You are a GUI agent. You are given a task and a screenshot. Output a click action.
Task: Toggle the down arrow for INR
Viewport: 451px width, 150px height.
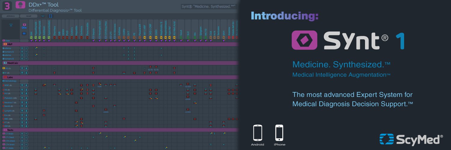[x=26, y=126]
